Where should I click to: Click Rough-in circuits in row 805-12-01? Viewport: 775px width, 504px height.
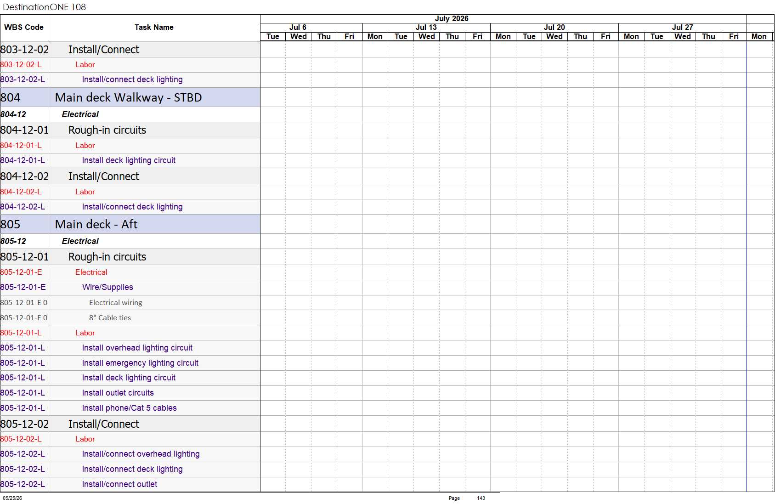pos(107,257)
